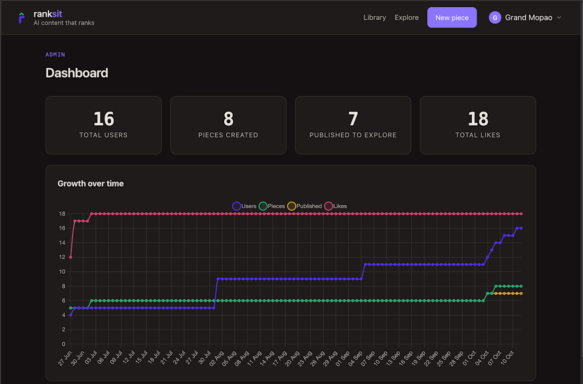The width and height of the screenshot is (583, 384).
Task: Click the last Published data point at 7
Action: click(522, 294)
